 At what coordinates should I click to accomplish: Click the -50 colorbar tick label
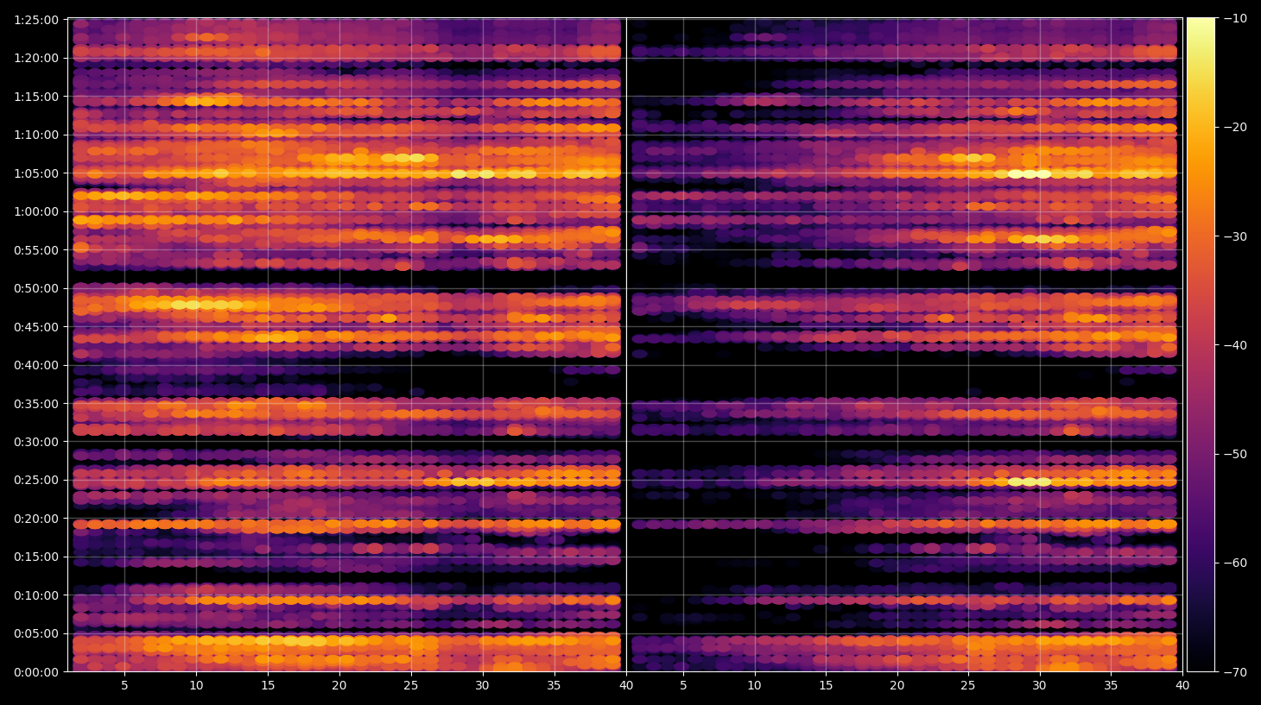1235,454
